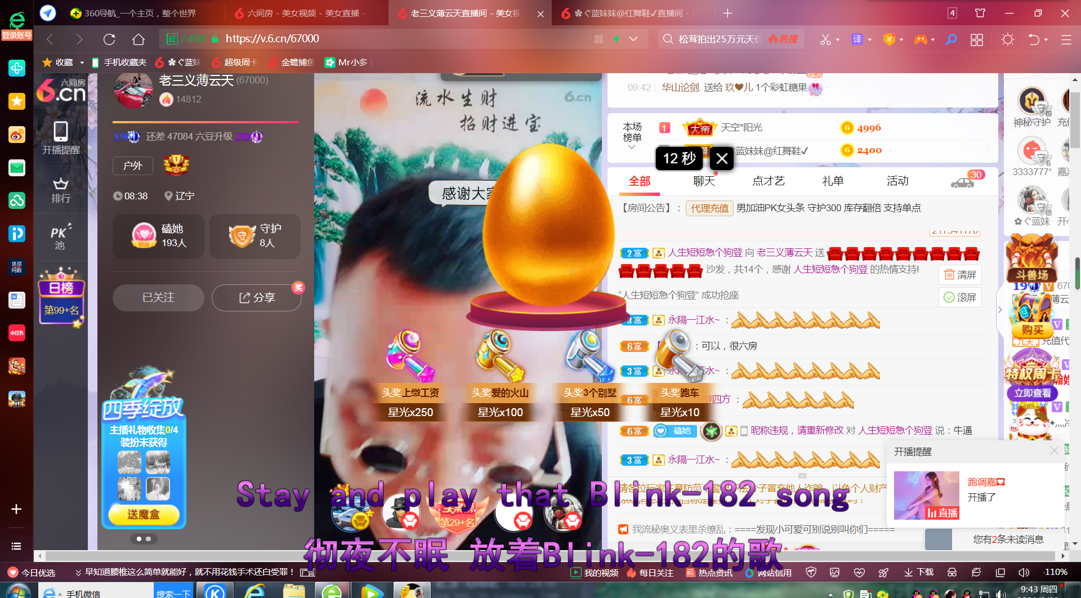Viewport: 1081px width, 598px height.
Task: Switch to the 全部 chat tab
Action: click(x=640, y=181)
